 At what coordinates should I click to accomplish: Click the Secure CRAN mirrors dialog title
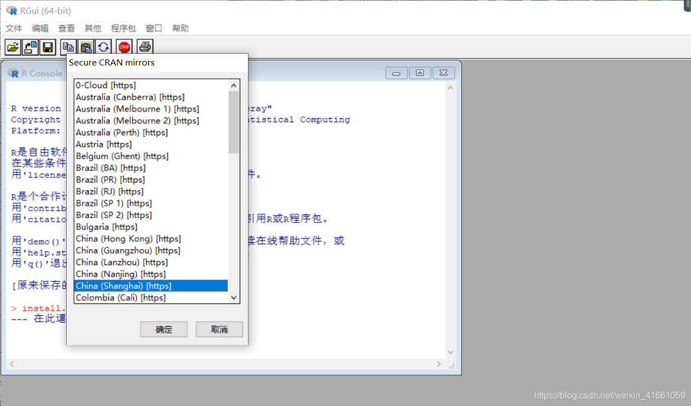(112, 63)
